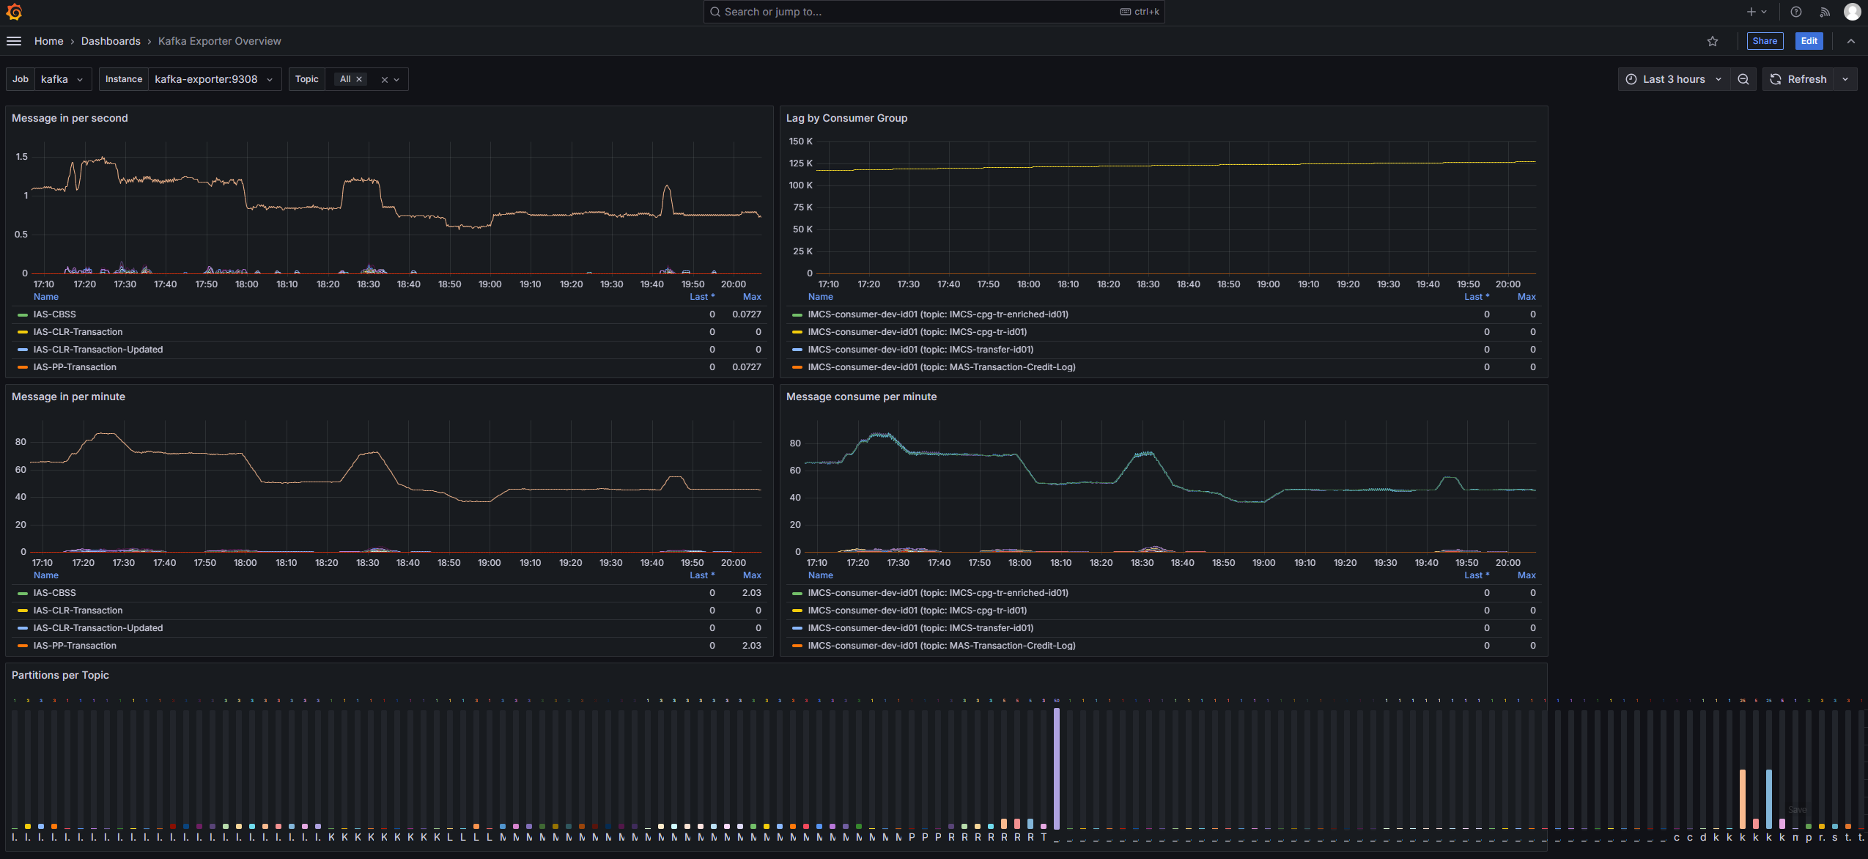Open the Instance kafka-exporter:9308 dropdown
Screen dimensions: 1868x859
click(215, 79)
